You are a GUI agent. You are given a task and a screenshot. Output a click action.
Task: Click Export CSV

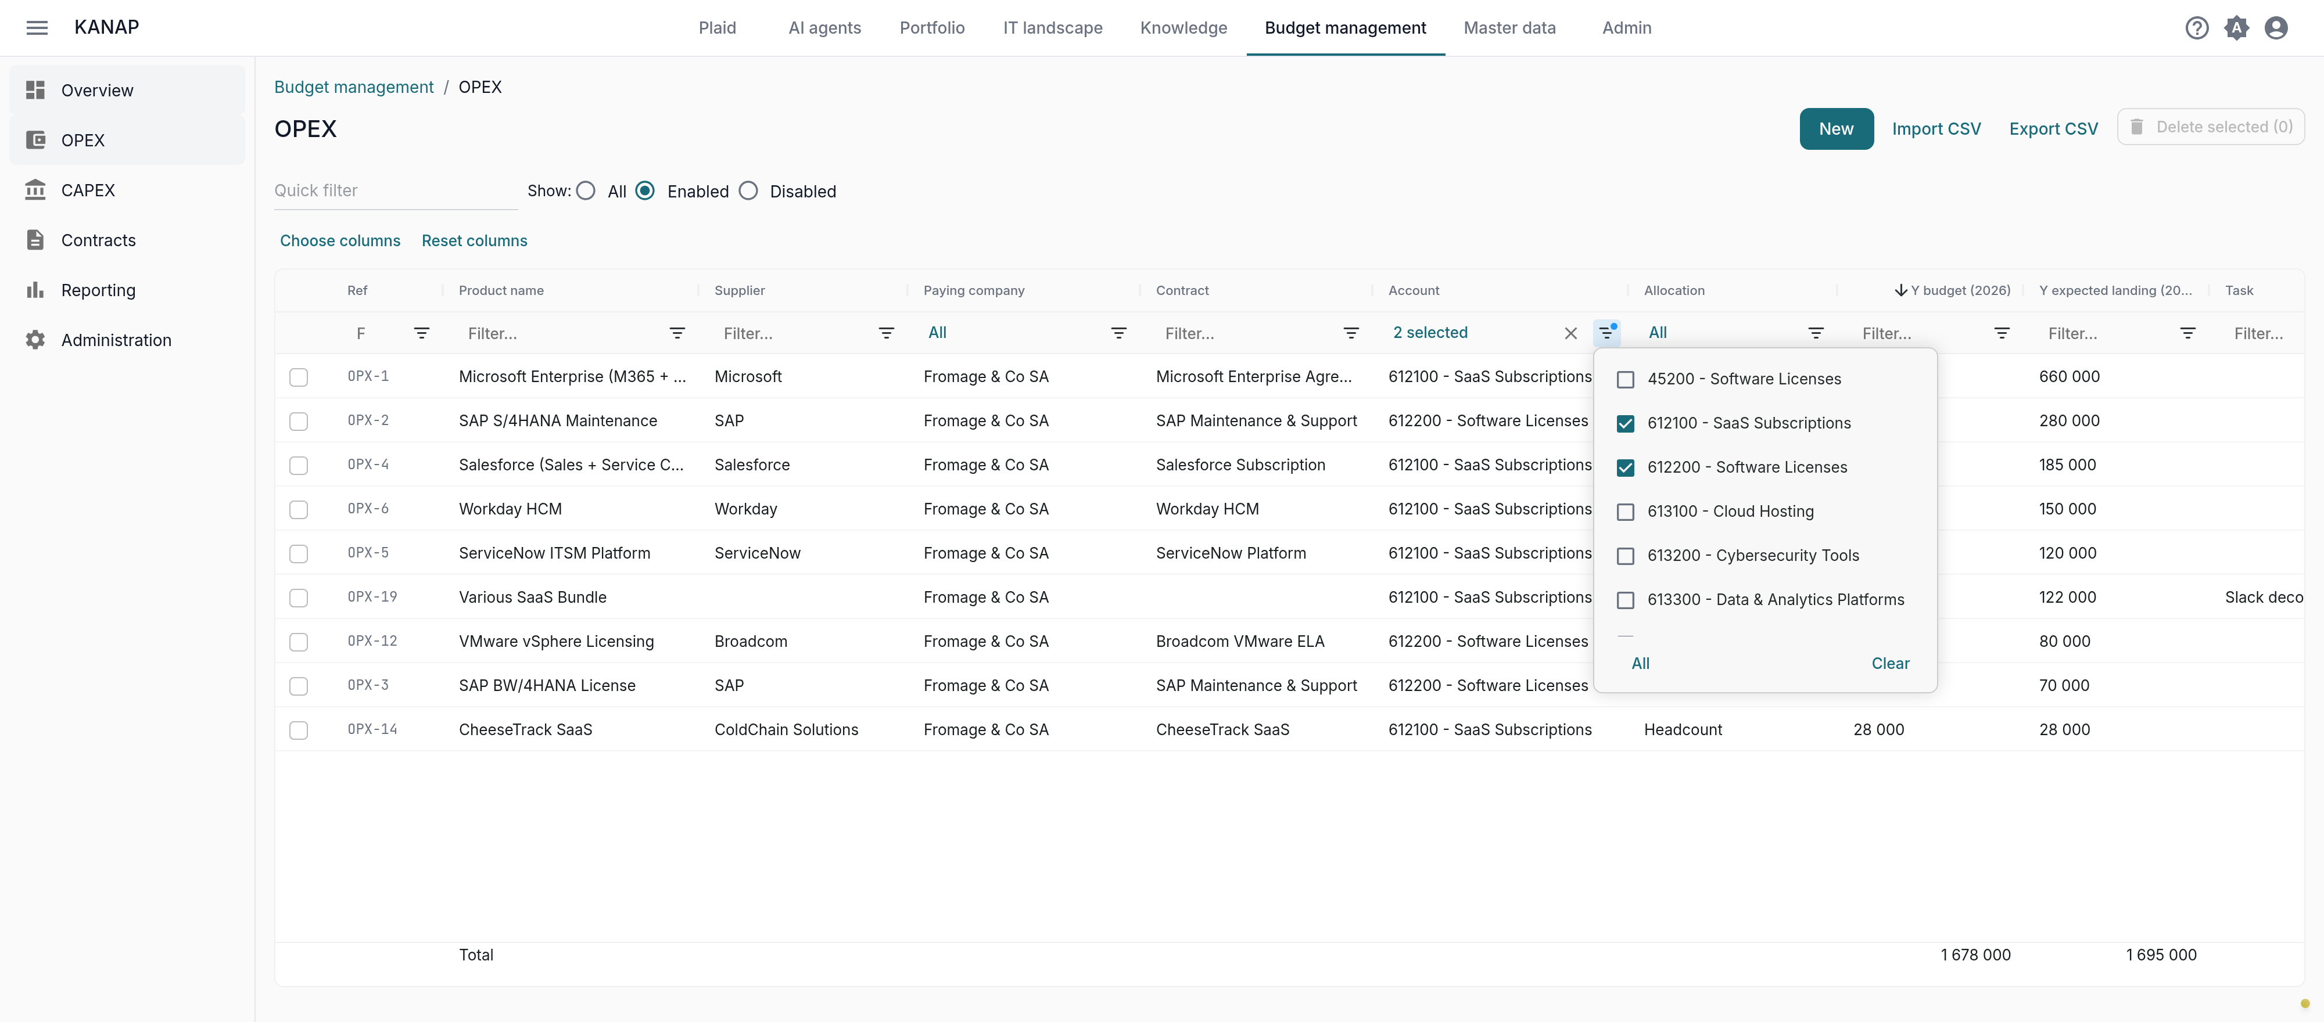click(x=2053, y=129)
